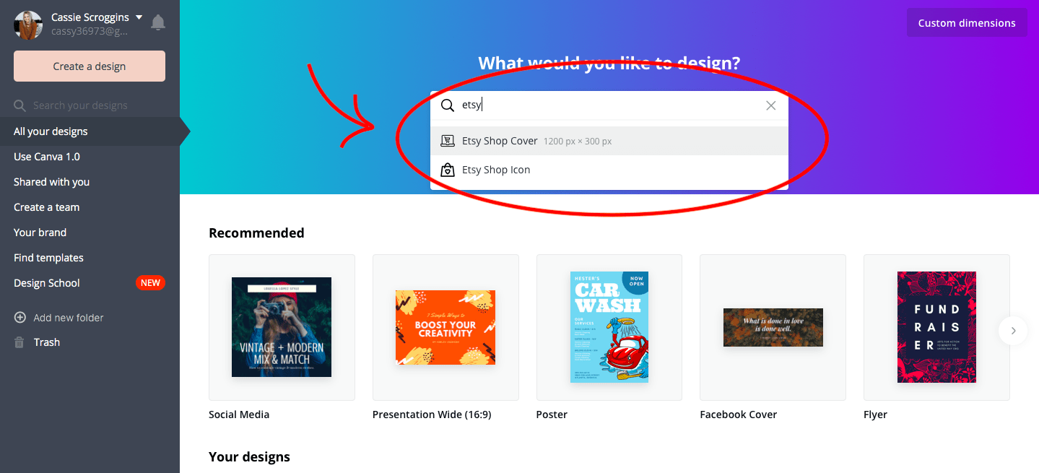Open the Presentation Wide (16:9) thumbnail
The image size is (1039, 473).
[x=445, y=327]
